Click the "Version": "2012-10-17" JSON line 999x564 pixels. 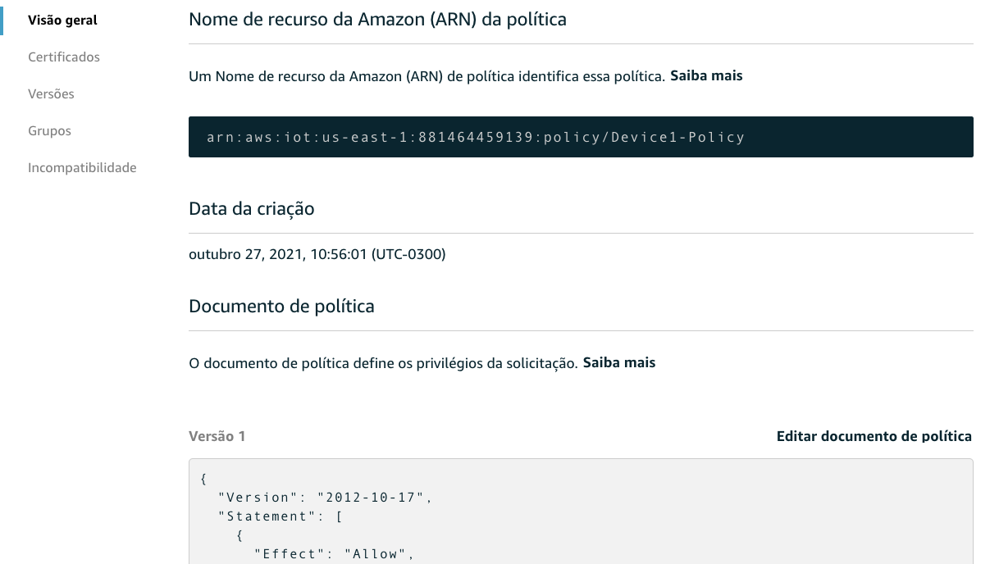325,498
